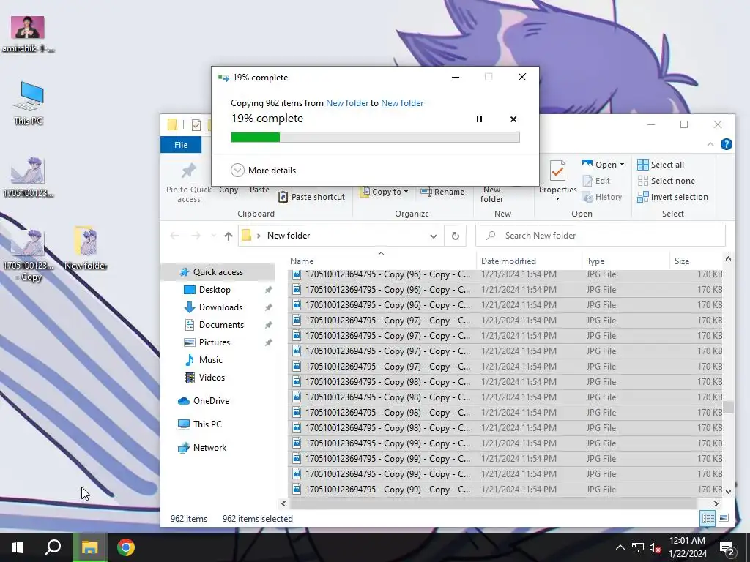This screenshot has height=562, width=750.
Task: Select the 1705100123... - Copy desktop file
Action: coord(28,255)
